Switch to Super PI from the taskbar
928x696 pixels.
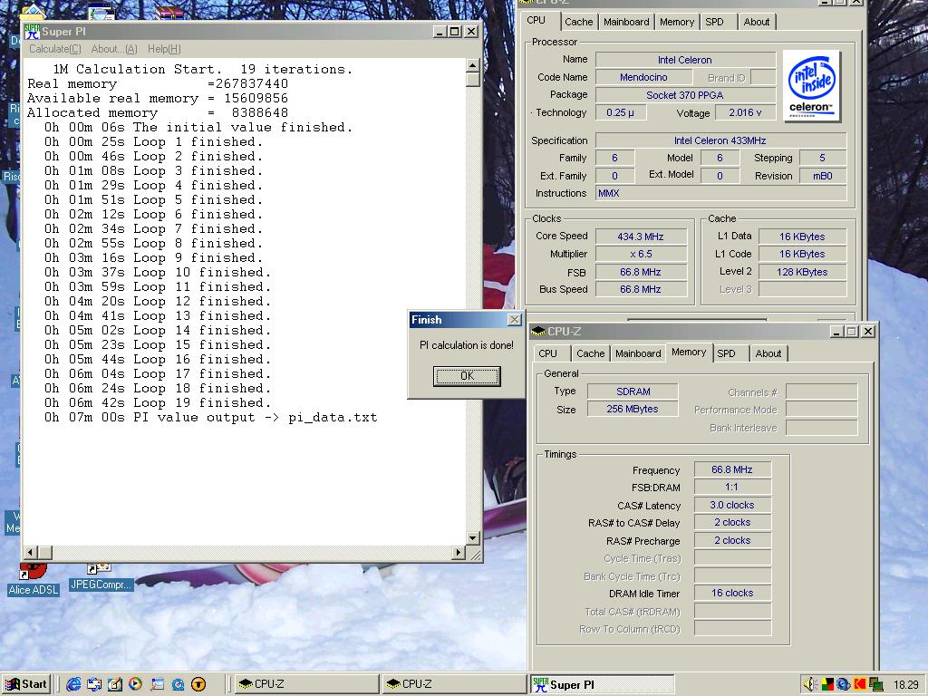tap(603, 684)
